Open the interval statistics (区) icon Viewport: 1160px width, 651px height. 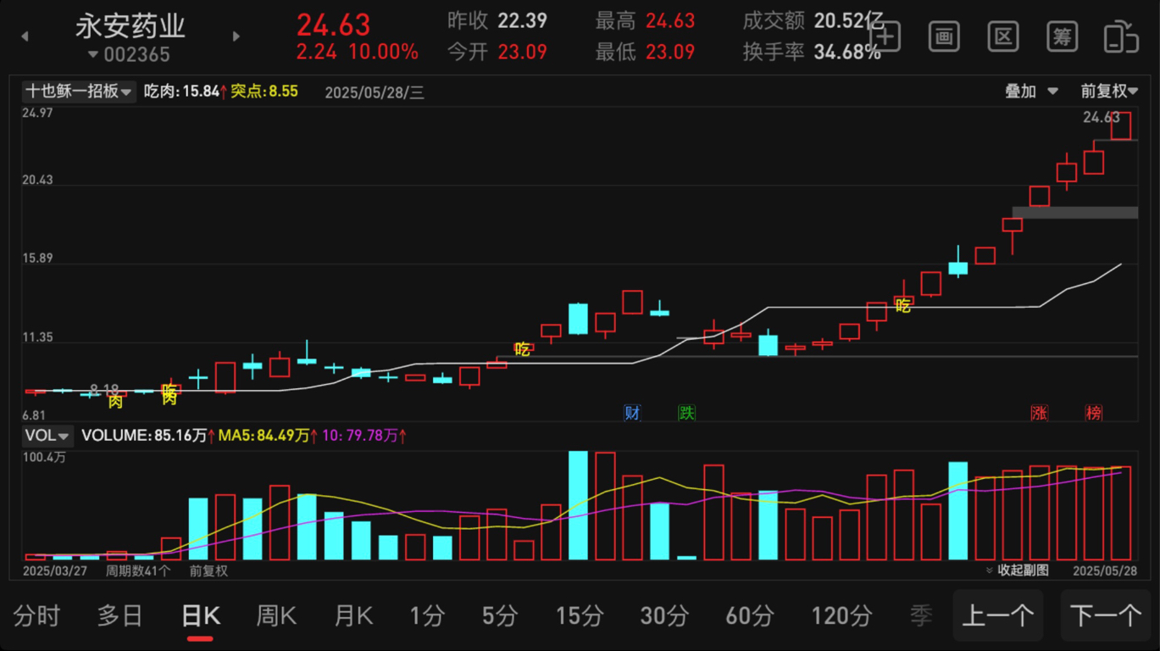click(x=1003, y=36)
